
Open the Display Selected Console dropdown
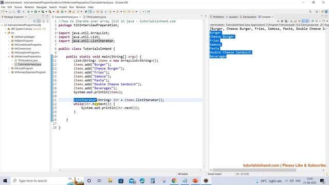320,21
